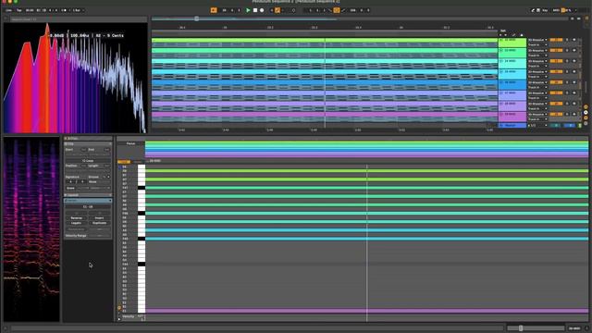
Task: Click the round Record button in transport
Action: click(x=262, y=10)
